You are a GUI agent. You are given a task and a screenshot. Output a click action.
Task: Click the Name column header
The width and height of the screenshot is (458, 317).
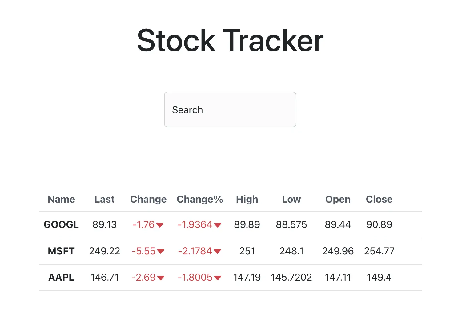point(61,199)
